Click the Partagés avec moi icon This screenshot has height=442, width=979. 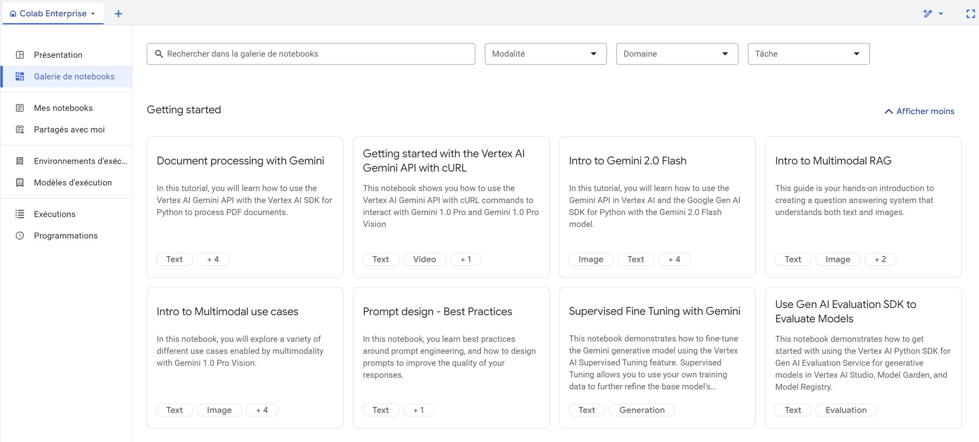[20, 129]
